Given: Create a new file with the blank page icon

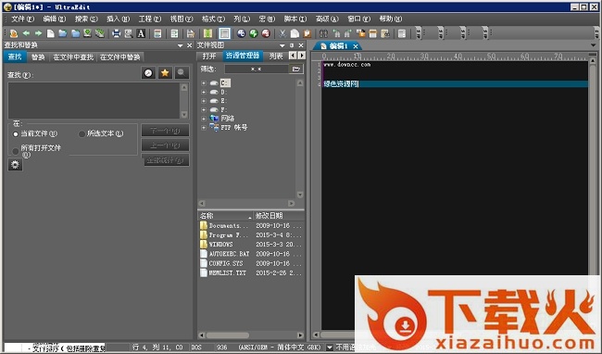Looking at the screenshot, I should point(51,33).
